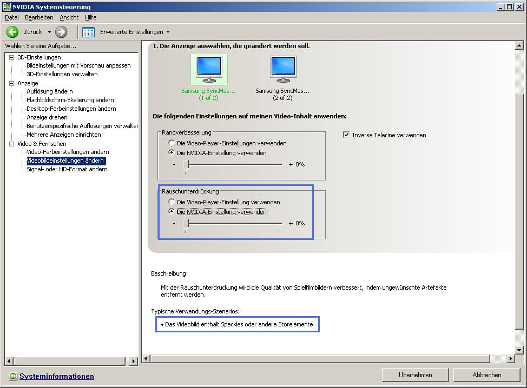
Task: Click the Zurück toolbar label
Action: click(x=32, y=32)
